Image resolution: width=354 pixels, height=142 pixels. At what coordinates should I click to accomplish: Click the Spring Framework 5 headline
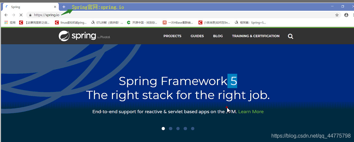coord(178,81)
